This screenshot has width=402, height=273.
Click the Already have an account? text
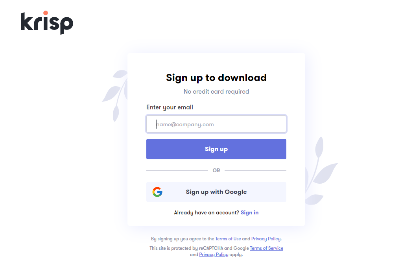point(207,212)
